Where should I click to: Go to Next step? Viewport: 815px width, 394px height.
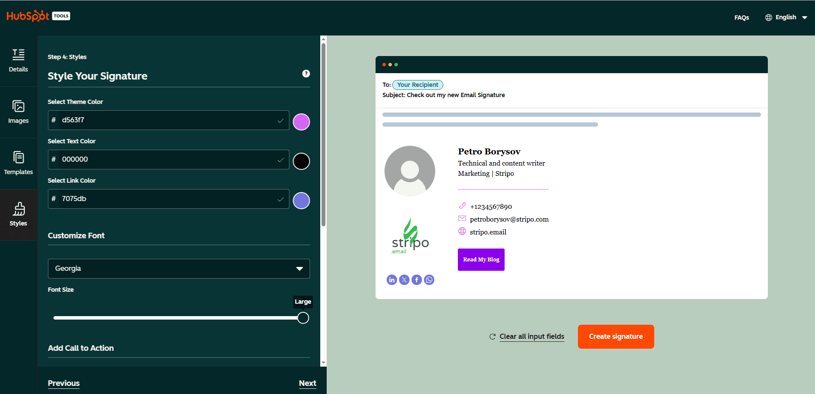[x=307, y=383]
